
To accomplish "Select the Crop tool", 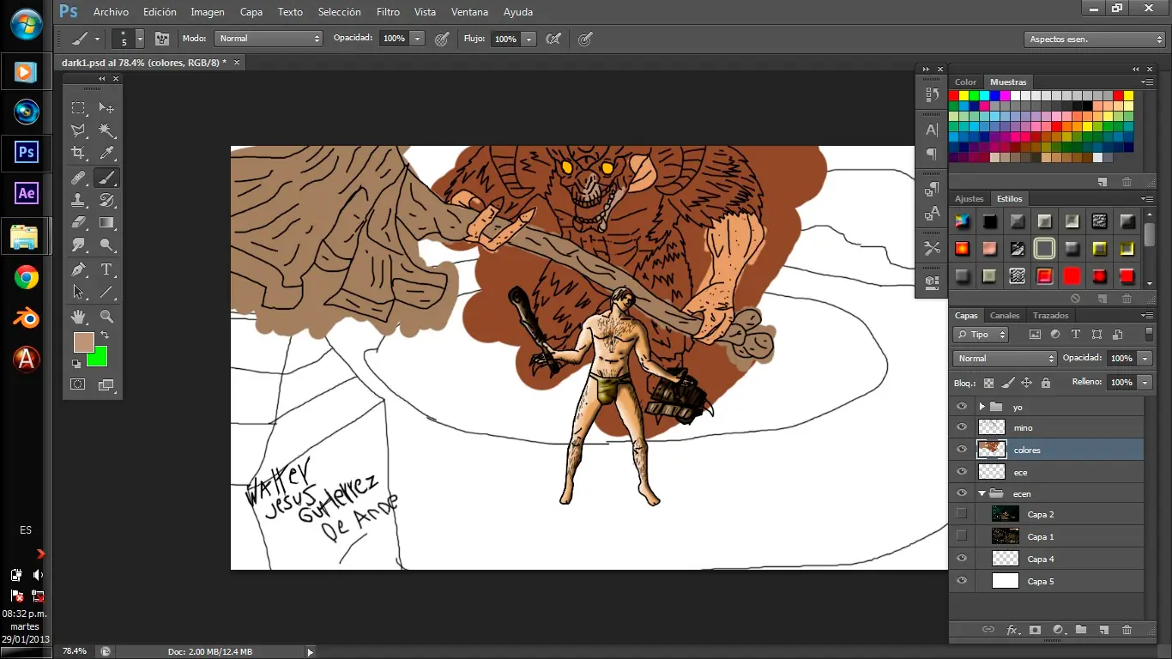I will (x=78, y=154).
